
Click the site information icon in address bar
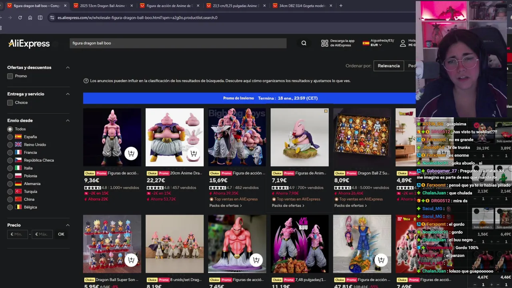pos(52,18)
